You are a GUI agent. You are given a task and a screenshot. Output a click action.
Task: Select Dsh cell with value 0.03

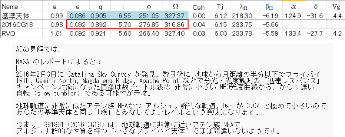click(x=199, y=33)
